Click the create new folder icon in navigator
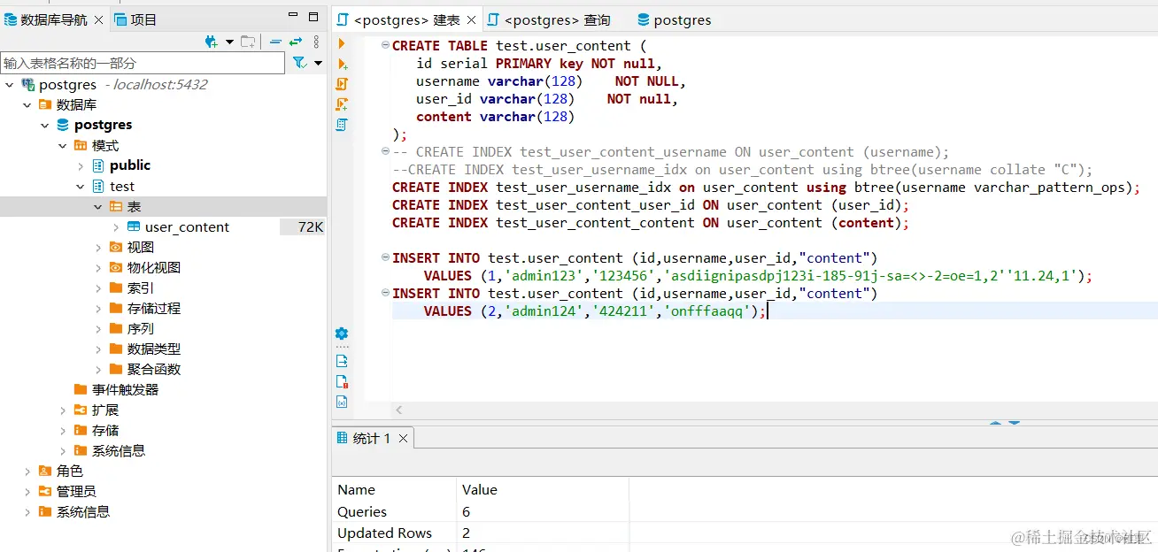This screenshot has height=552, width=1158. pyautogui.click(x=249, y=41)
